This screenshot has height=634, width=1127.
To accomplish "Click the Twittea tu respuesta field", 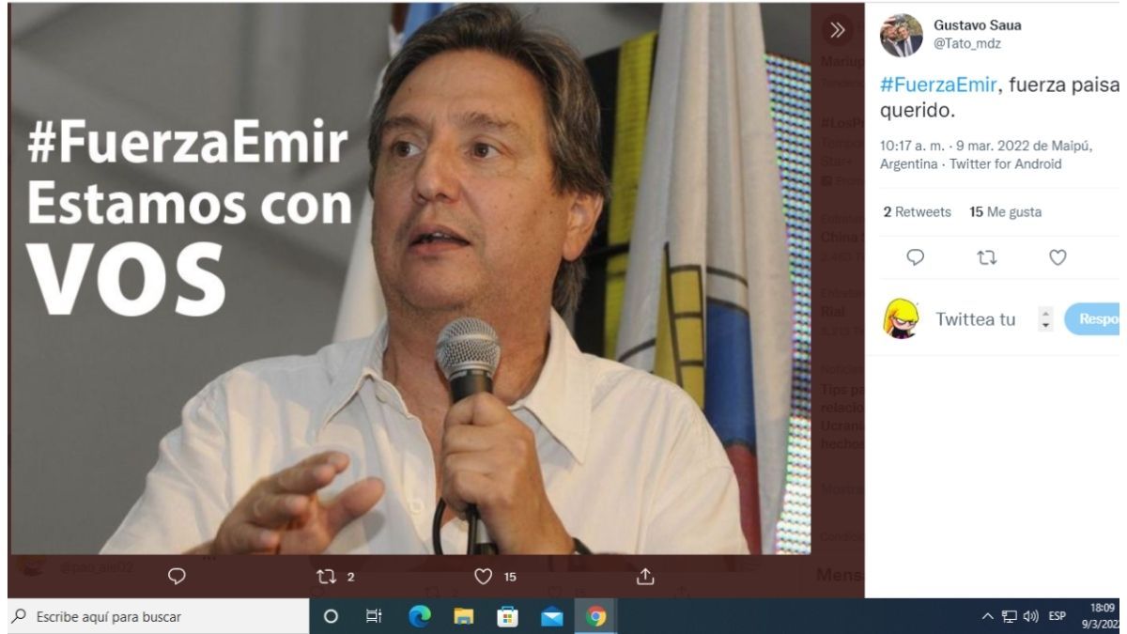I will tap(975, 319).
